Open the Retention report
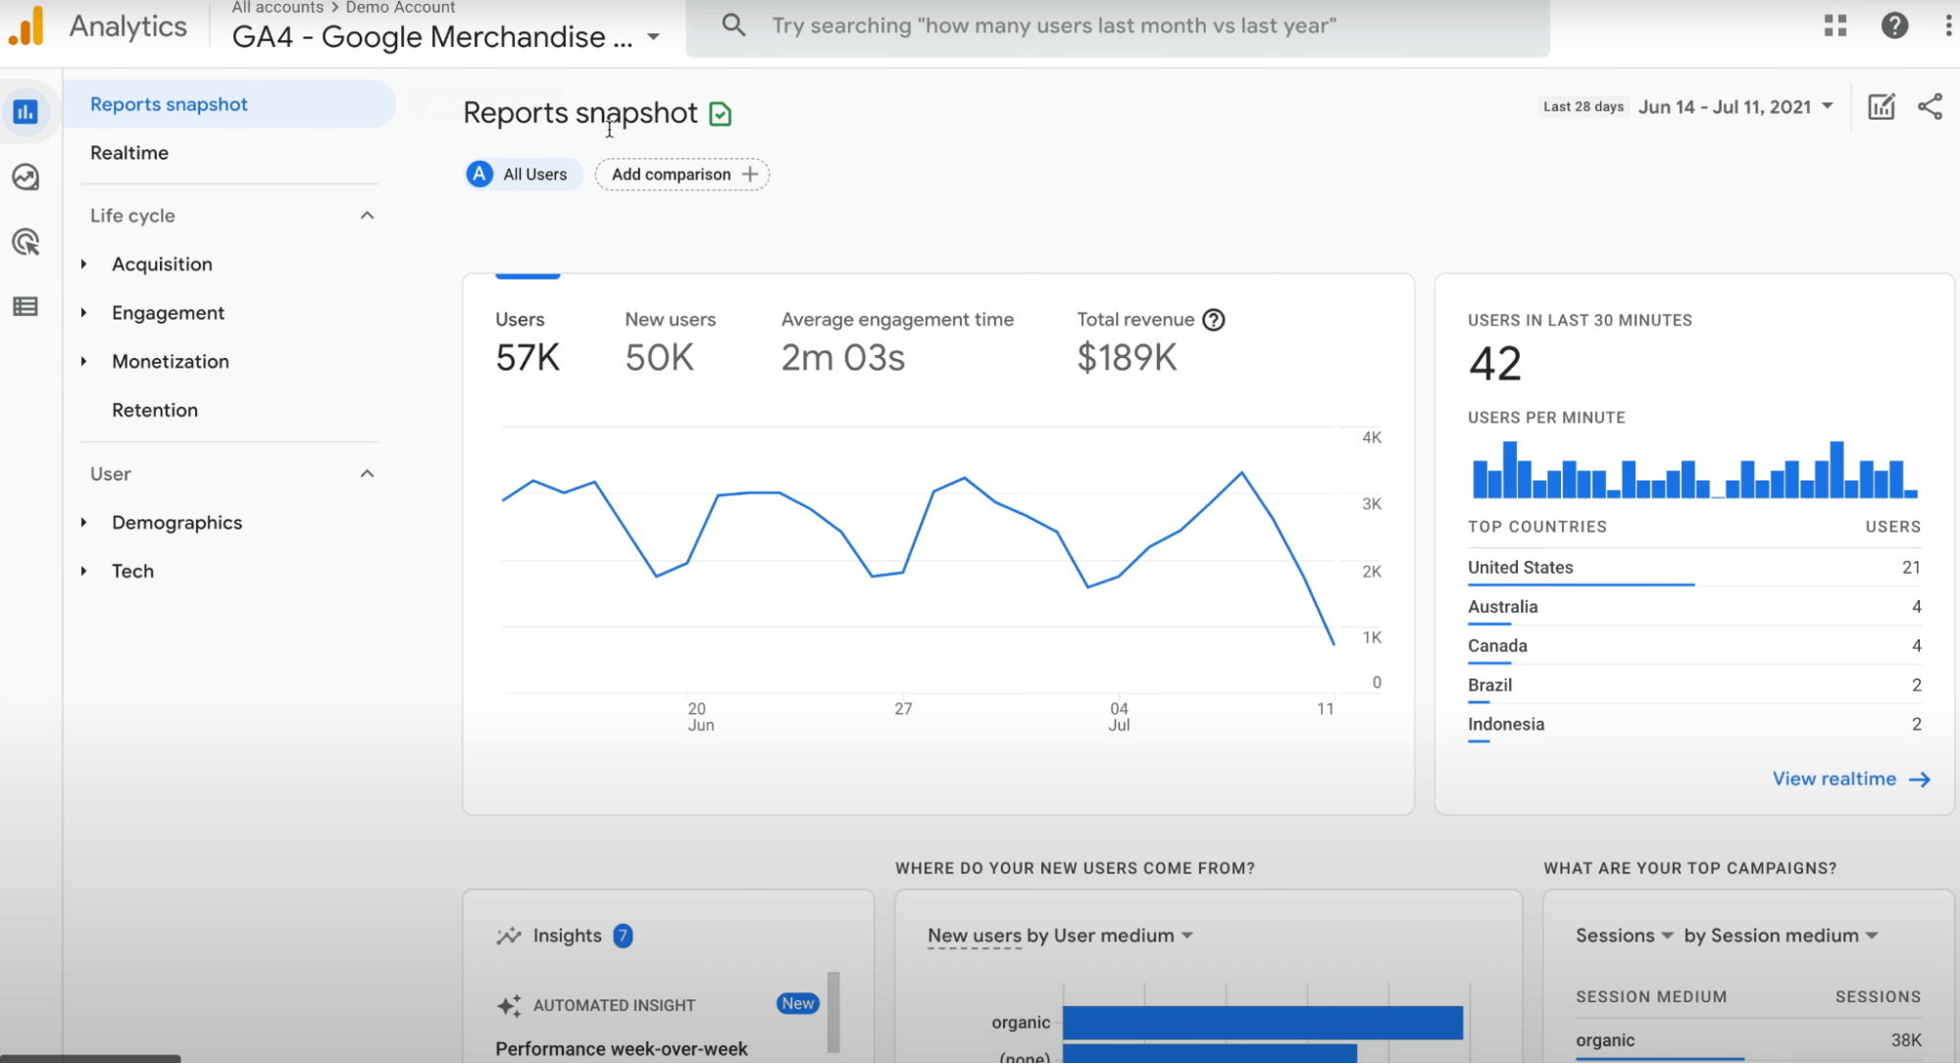 pos(155,411)
